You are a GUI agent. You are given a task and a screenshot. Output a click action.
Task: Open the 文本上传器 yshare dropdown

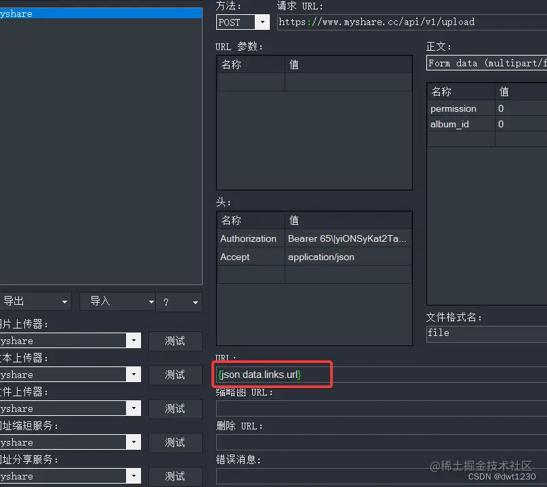pyautogui.click(x=134, y=375)
